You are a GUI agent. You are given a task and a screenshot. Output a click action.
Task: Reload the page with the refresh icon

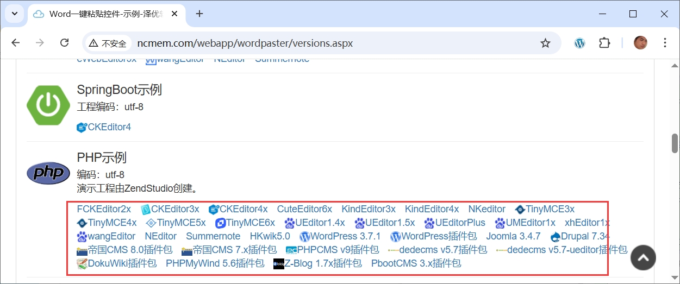pyautogui.click(x=64, y=43)
